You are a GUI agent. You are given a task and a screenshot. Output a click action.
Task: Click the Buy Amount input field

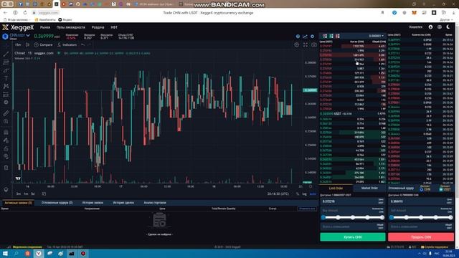[352, 210]
